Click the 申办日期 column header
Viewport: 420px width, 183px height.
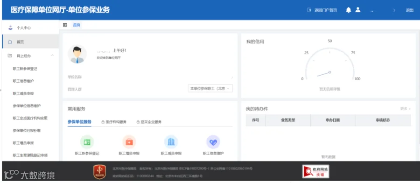333,120
